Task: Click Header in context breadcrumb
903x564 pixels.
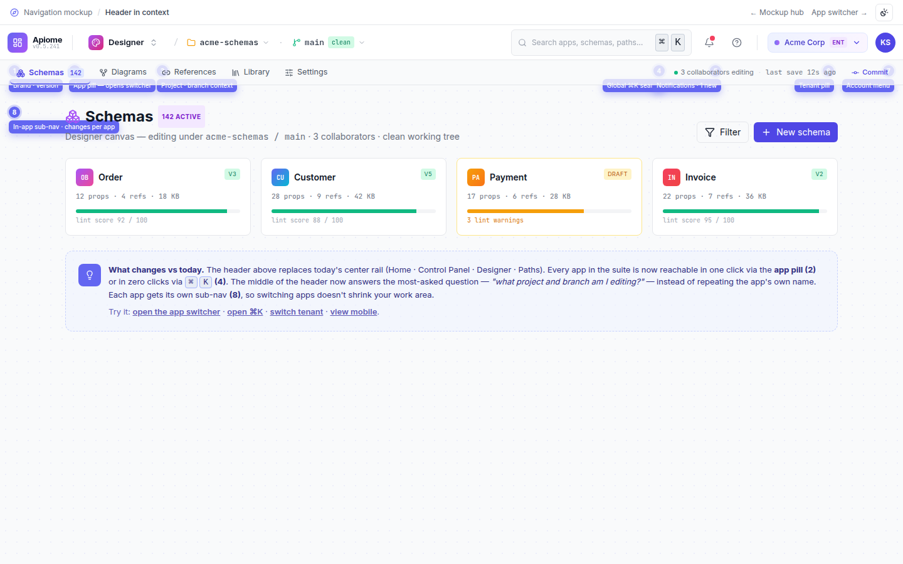Action: click(x=137, y=13)
